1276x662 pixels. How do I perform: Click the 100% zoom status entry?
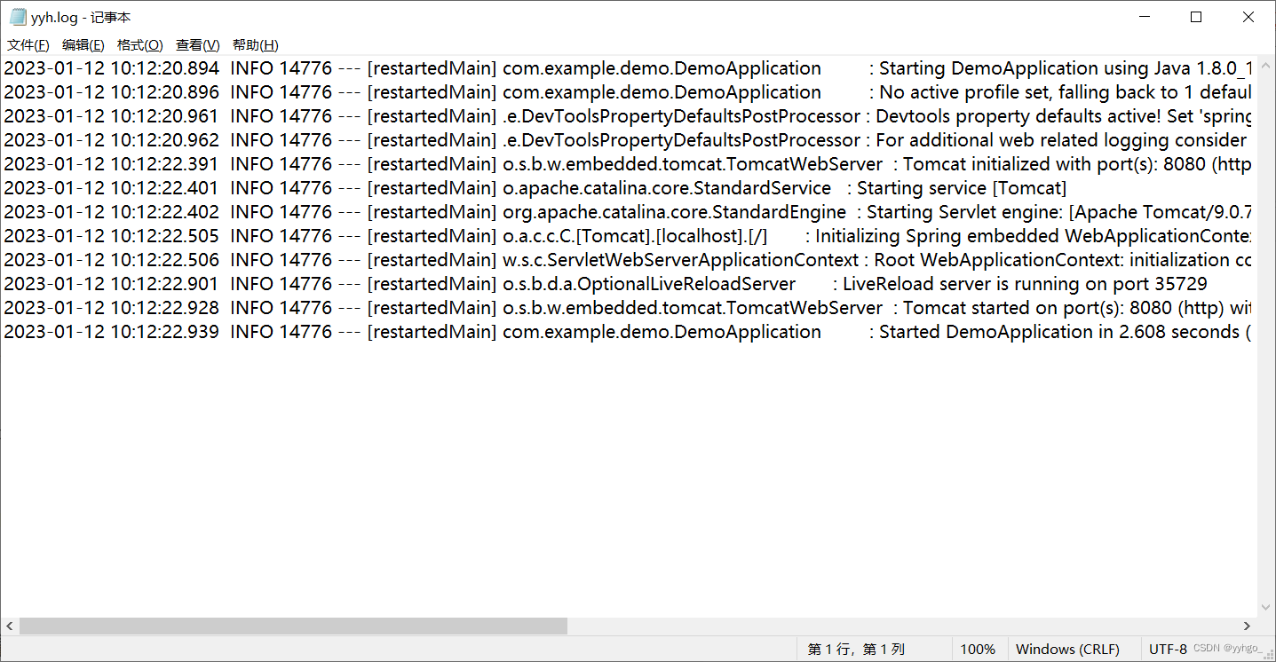978,650
